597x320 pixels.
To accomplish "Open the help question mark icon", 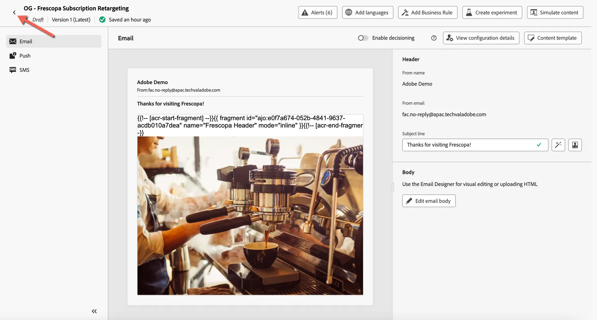I will point(434,38).
